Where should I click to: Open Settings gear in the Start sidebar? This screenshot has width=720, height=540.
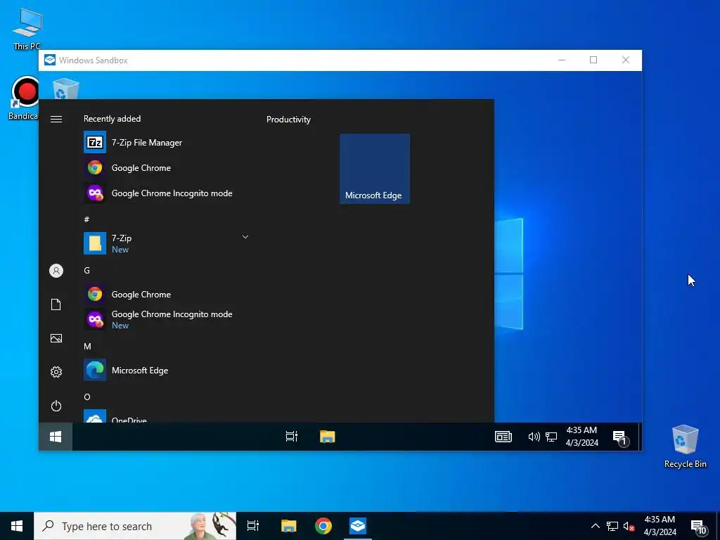click(x=56, y=372)
